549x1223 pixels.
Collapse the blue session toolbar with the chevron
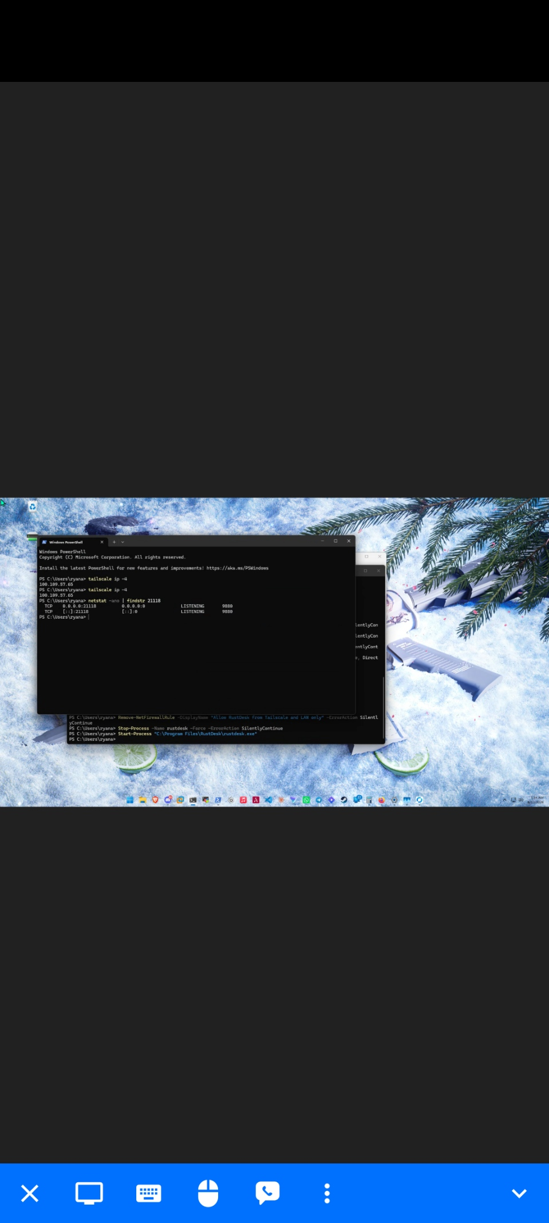pyautogui.click(x=519, y=1193)
